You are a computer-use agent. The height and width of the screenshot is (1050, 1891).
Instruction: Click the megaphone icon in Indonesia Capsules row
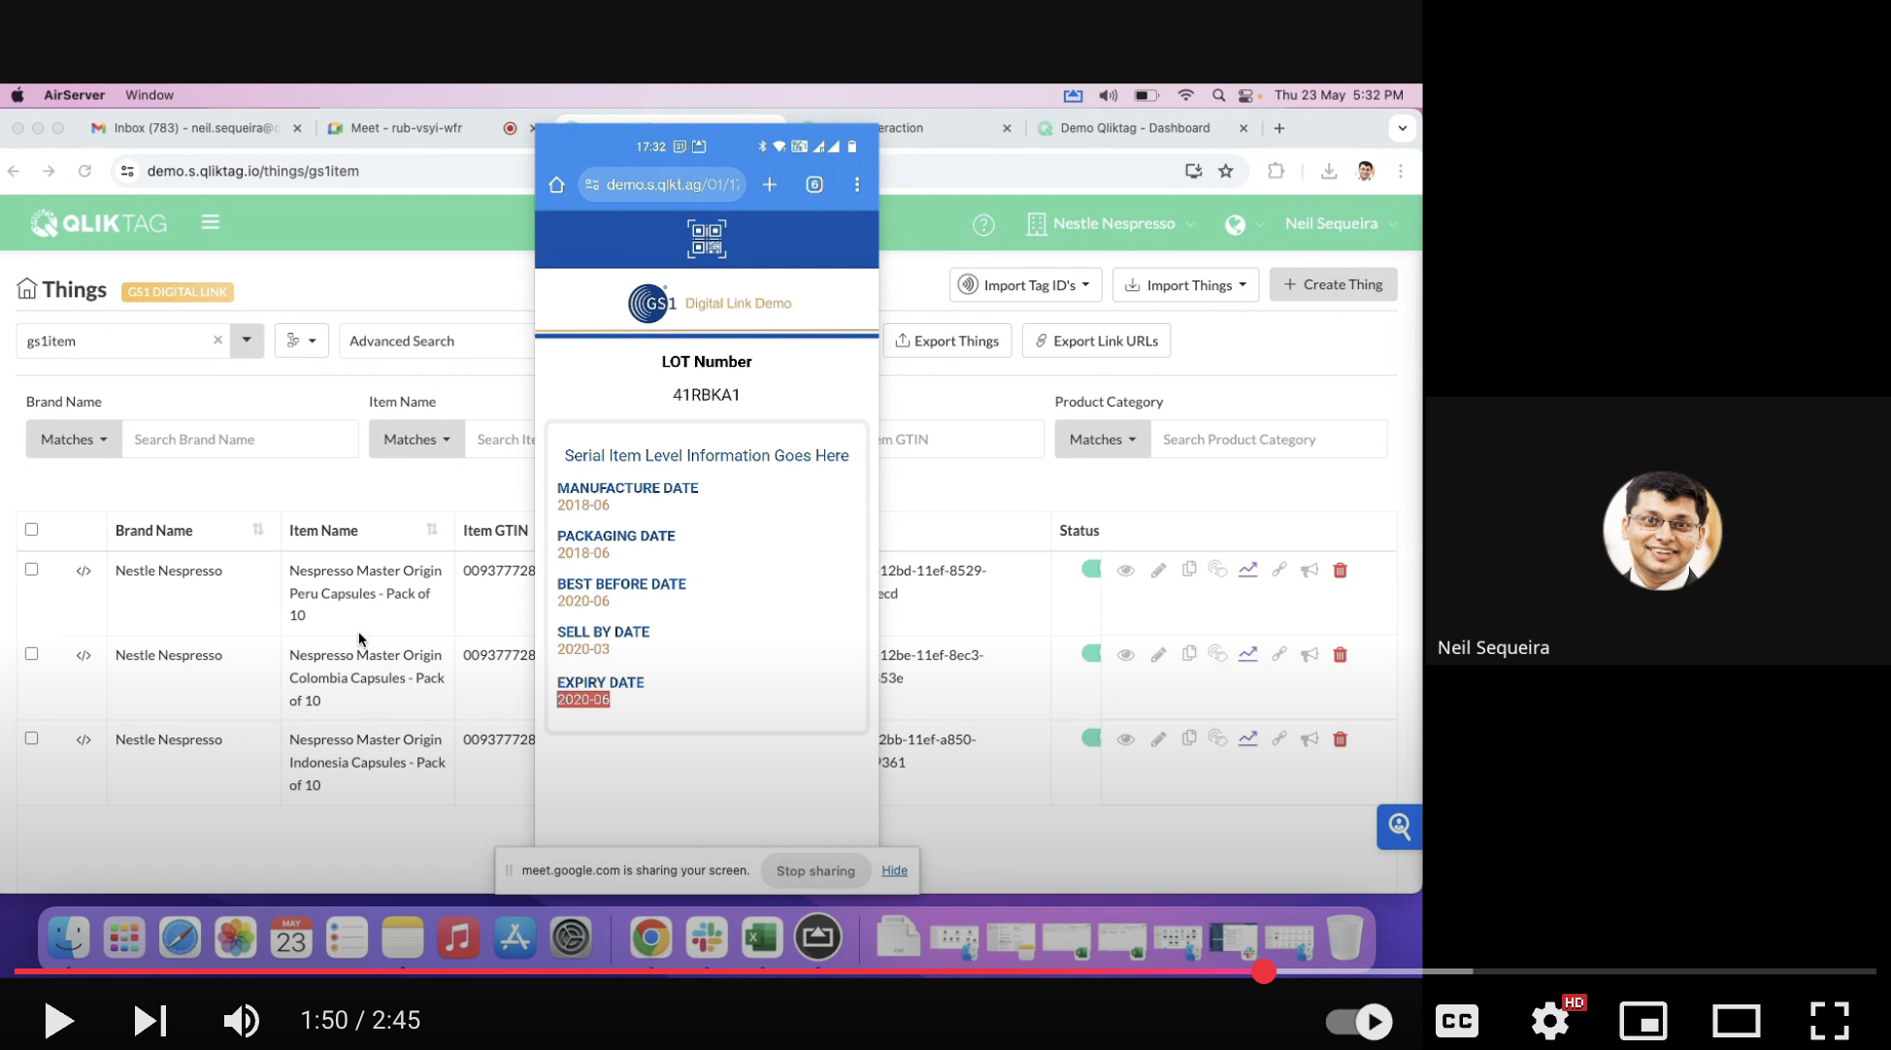click(1310, 739)
